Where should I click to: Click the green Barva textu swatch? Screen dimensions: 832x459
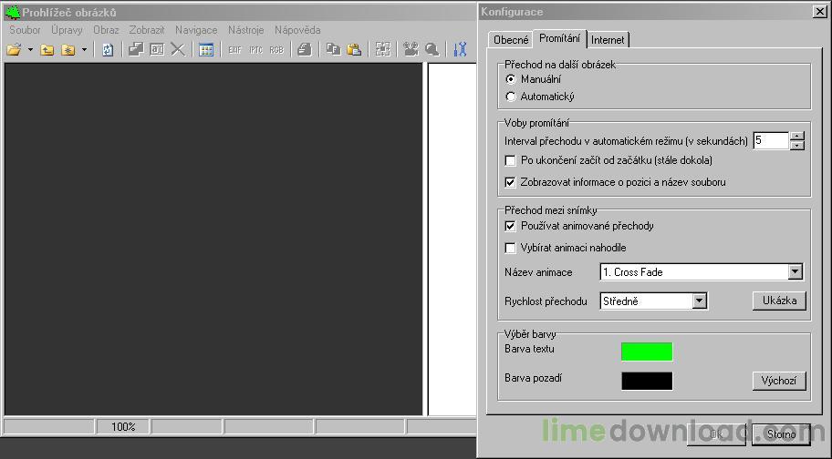[x=647, y=352]
